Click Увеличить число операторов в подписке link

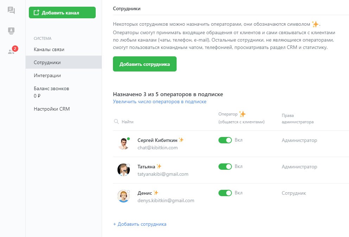pyautogui.click(x=159, y=102)
